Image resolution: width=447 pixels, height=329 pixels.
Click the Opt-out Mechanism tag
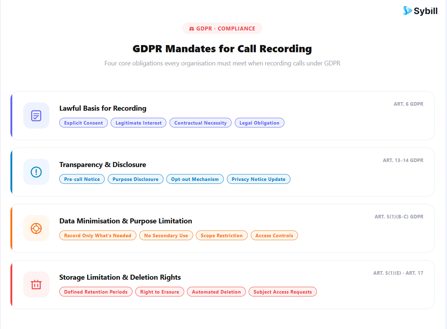[x=195, y=179]
